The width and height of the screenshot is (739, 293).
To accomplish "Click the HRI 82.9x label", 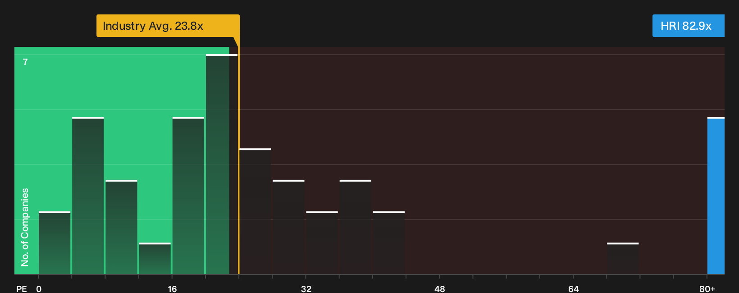I will pos(688,26).
